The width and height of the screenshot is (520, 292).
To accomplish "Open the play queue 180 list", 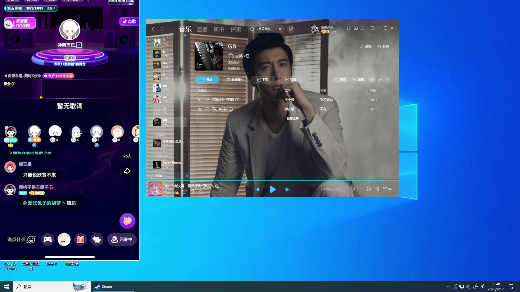I will pyautogui.click(x=388, y=189).
